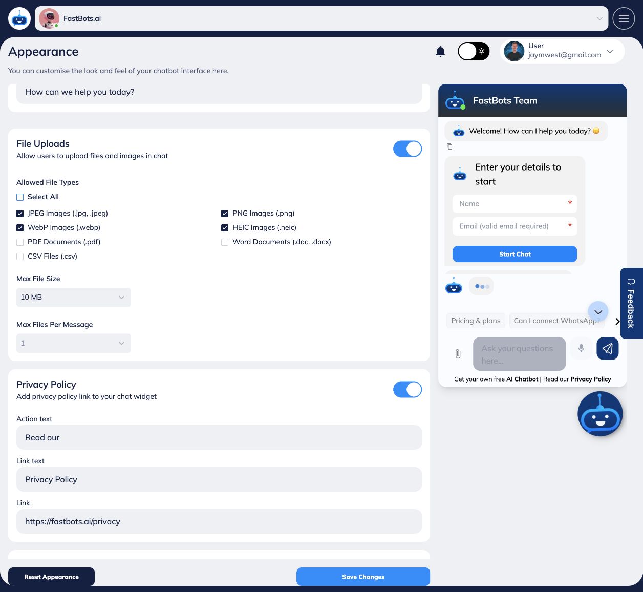Open the Max Files Per Message dropdown
Screen dimensions: 643x592
[74, 343]
